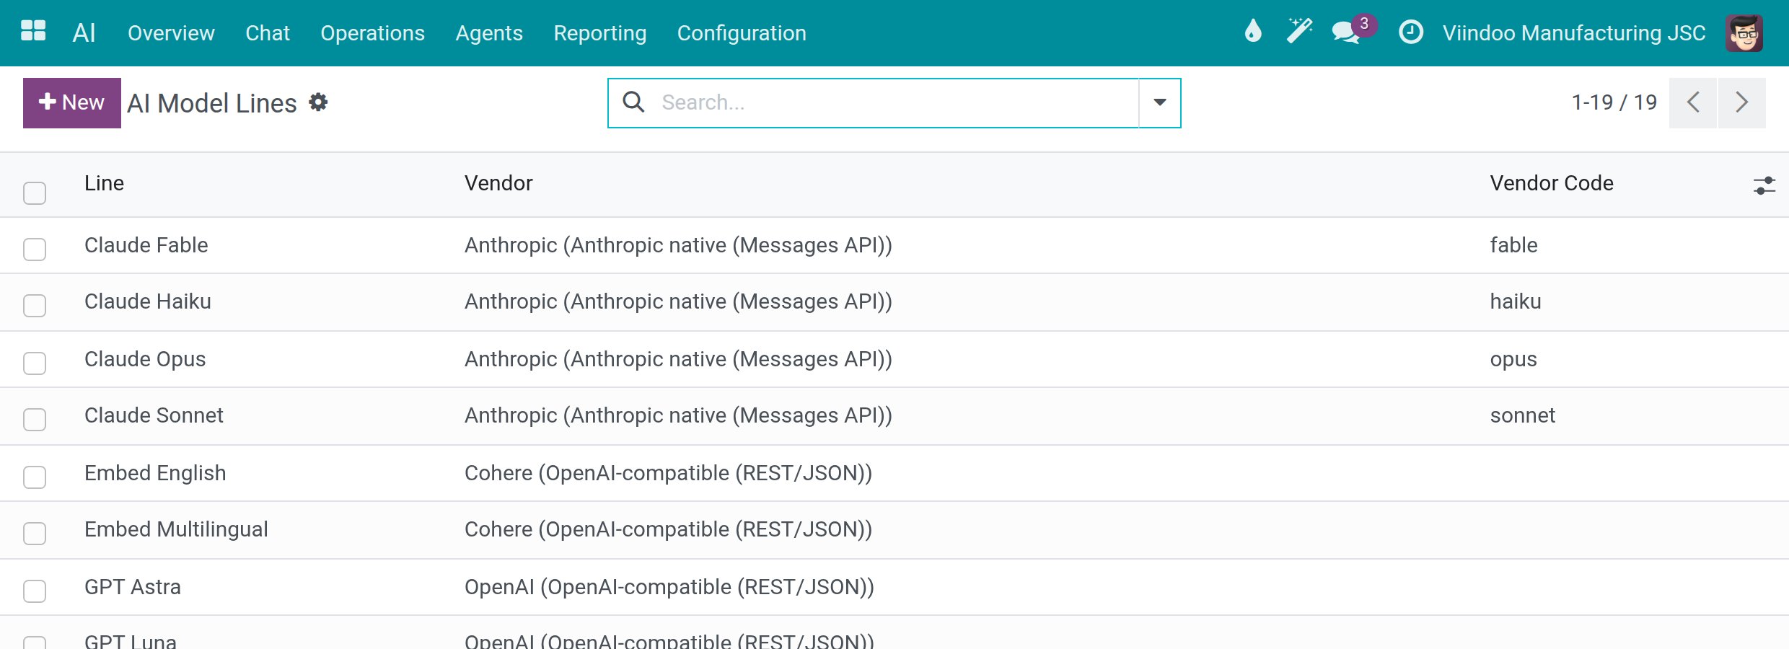1789x649 pixels.
Task: Go to previous page arrow
Action: coord(1692,102)
